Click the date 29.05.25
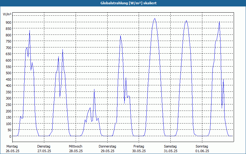The width and height of the screenshot is (246, 154). pyautogui.click(x=108, y=151)
